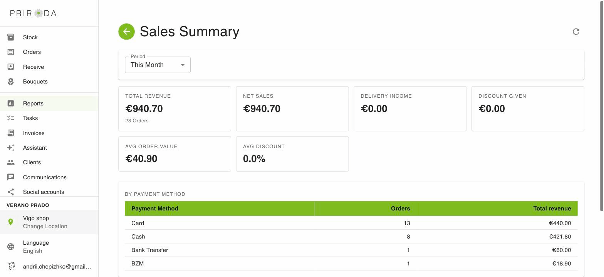The image size is (604, 277).
Task: Click the Reports chart icon
Action: click(11, 103)
